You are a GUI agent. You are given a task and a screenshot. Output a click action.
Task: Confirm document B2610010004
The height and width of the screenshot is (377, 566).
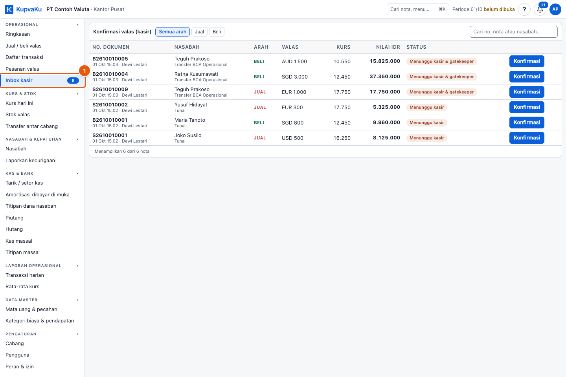tap(527, 77)
